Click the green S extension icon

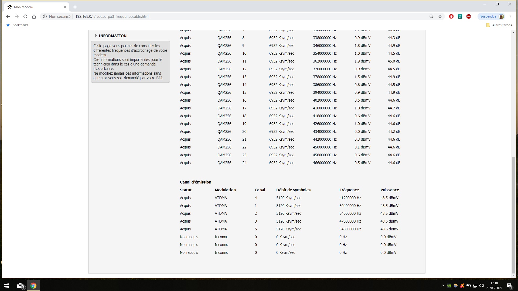(460, 16)
